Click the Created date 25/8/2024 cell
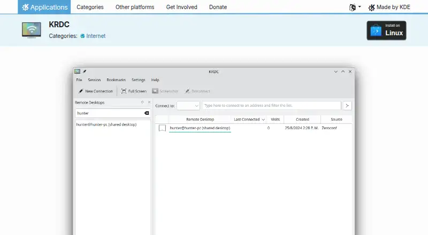The width and height of the screenshot is (428, 235). 301,128
